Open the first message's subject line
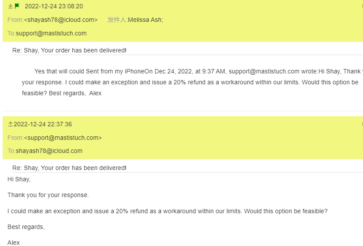This screenshot has height=246, width=363. (69, 50)
